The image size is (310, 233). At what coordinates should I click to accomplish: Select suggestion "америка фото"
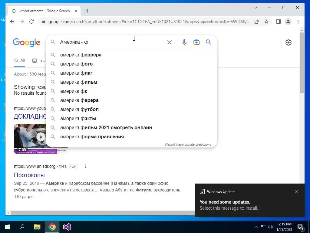(131, 64)
